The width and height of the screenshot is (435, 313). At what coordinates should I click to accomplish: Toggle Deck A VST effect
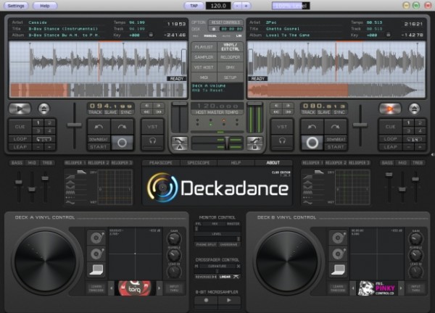(x=153, y=126)
